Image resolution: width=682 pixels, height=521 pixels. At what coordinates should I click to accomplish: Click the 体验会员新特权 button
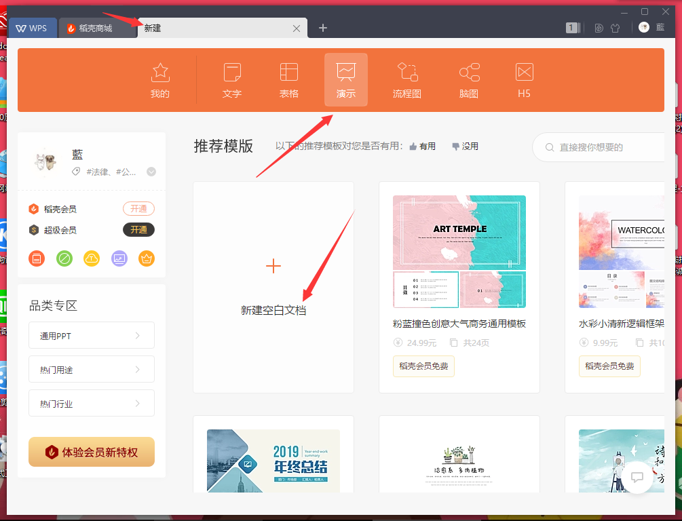(x=92, y=452)
